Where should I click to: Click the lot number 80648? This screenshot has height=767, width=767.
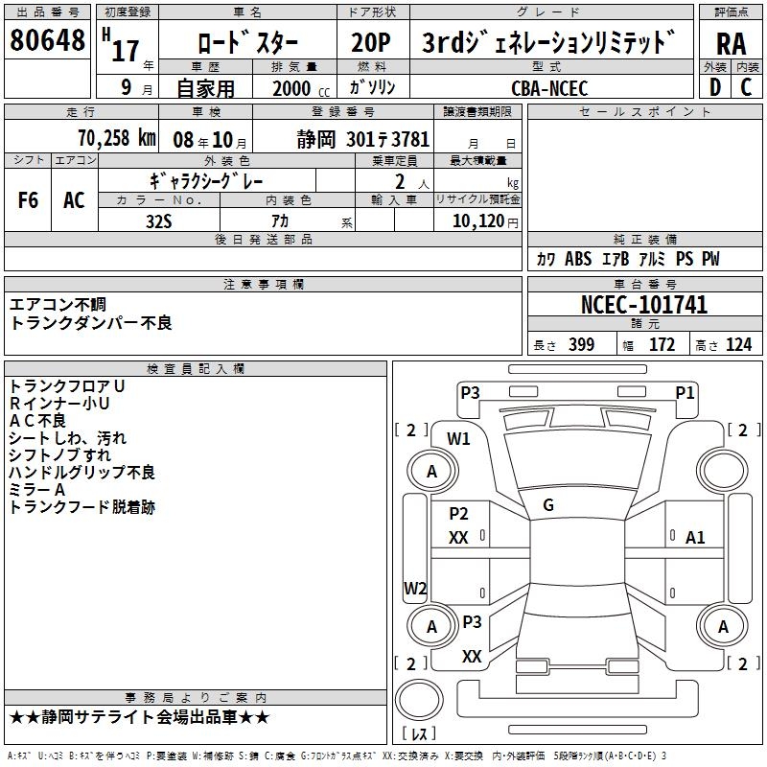pos(47,40)
